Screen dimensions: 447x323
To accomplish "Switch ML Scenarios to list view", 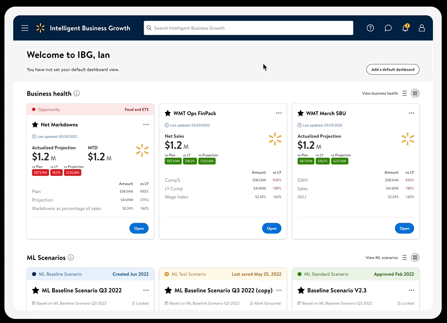I will pos(404,258).
